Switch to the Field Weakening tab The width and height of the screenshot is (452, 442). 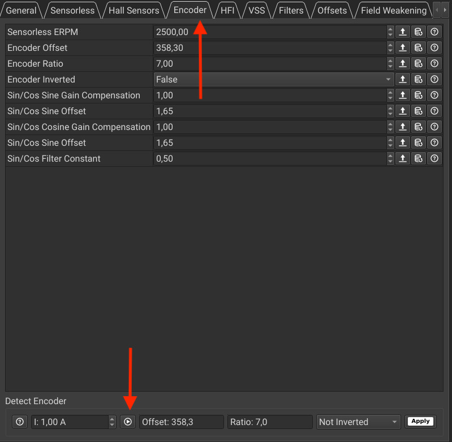[x=394, y=11]
